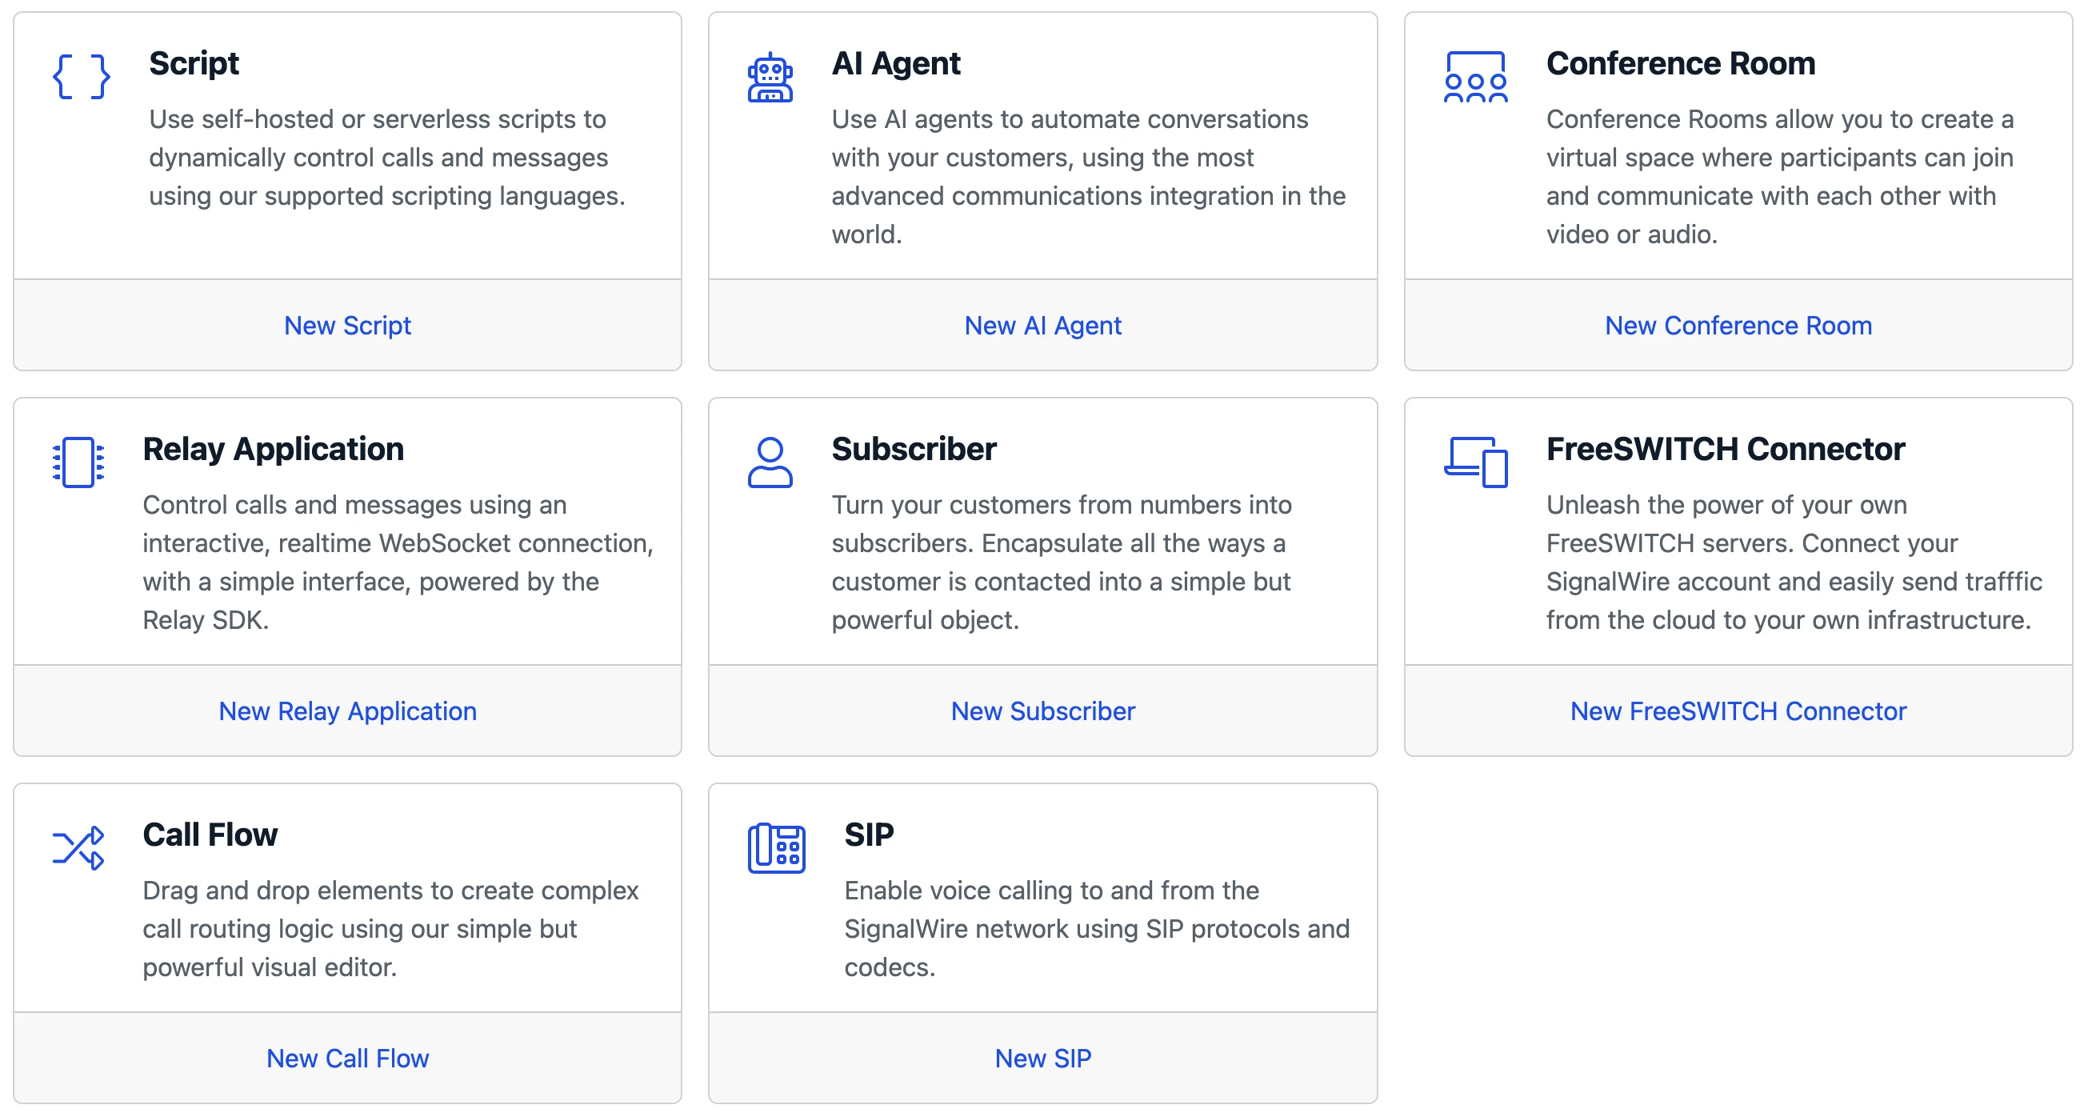This screenshot has height=1117, width=2088.
Task: Choose New FreeSWITCH Connector link
Action: 1738,711
